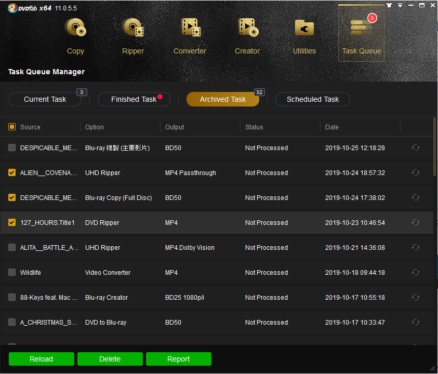This screenshot has height=374, width=438.
Task: Check the DESPICABLE_ME task dated 2019-10-25
Action: (12, 148)
